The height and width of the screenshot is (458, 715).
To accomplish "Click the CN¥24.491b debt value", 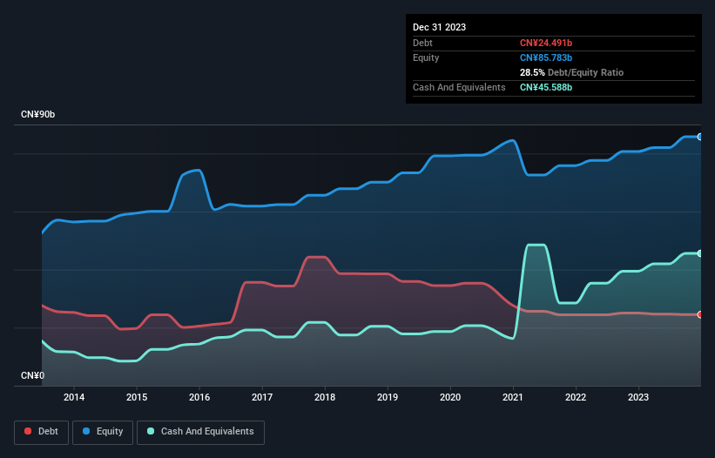I will point(546,43).
